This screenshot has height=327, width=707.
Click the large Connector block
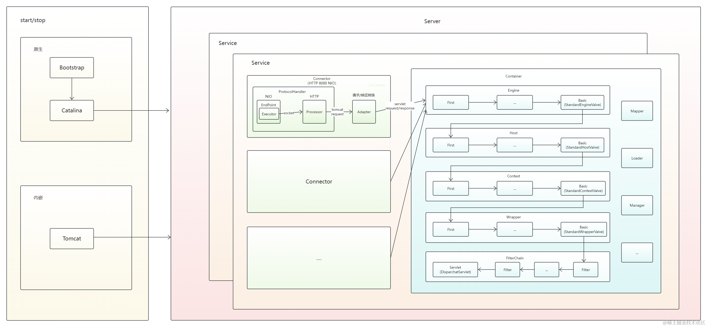319,182
